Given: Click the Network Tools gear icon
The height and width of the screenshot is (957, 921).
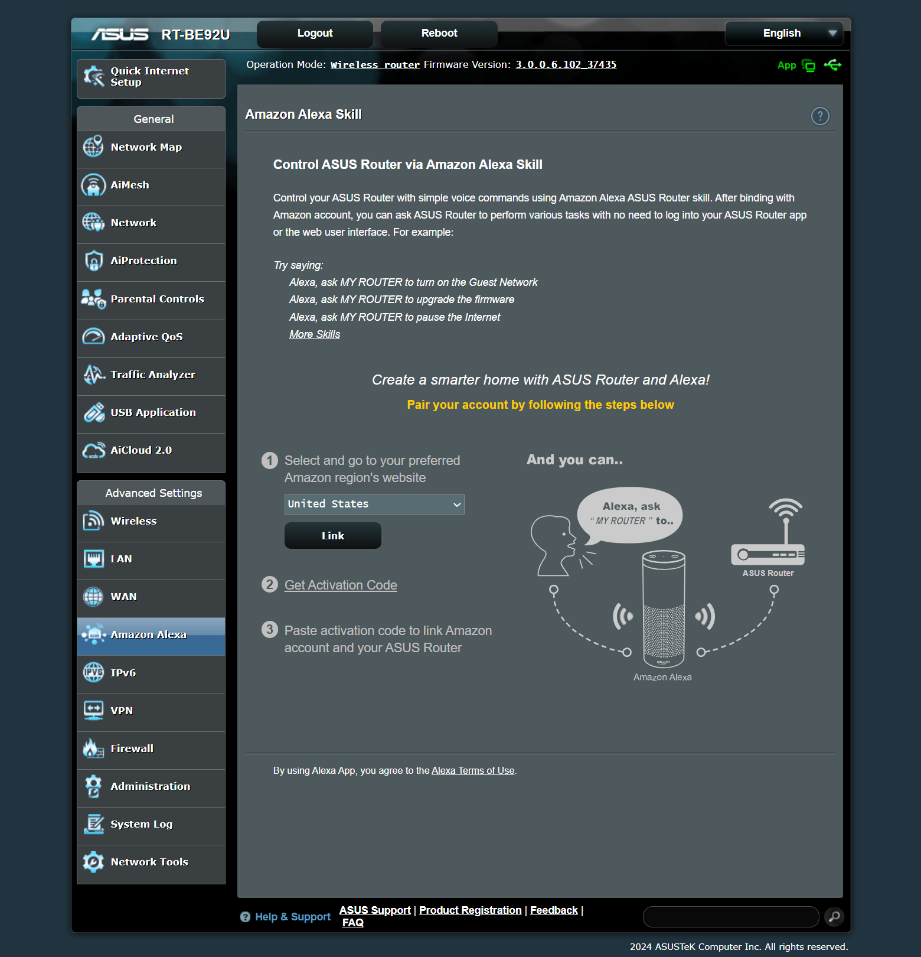Looking at the screenshot, I should [x=93, y=862].
